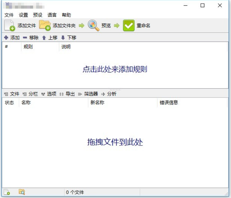The width and height of the screenshot is (231, 198).
Task: Click the 添加文件 text label
Action: 27,26
